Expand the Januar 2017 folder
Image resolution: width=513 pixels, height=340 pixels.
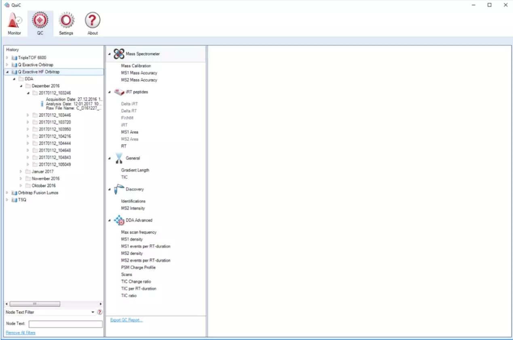[21, 172]
